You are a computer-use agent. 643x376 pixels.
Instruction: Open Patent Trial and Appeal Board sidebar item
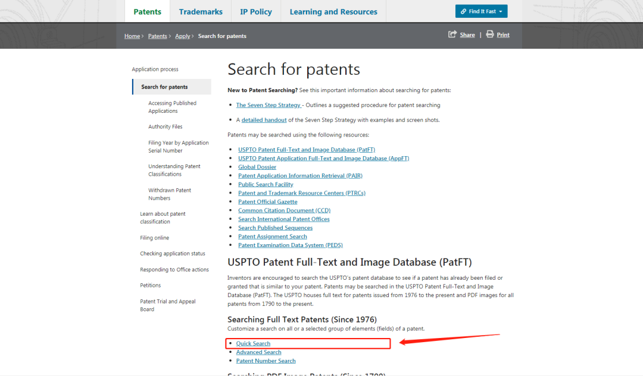(167, 305)
